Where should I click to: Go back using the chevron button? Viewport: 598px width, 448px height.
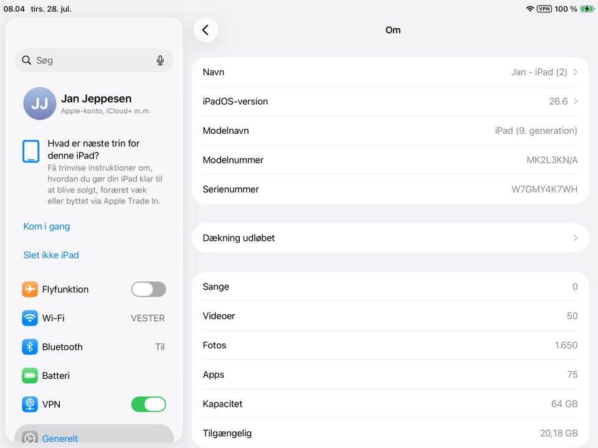tap(206, 30)
